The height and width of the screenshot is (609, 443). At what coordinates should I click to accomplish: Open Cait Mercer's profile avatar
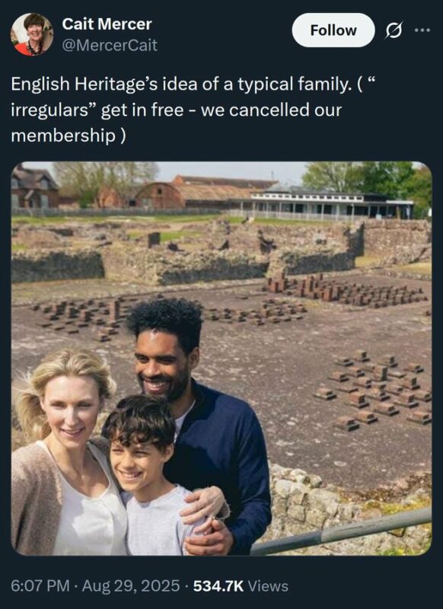point(32,34)
